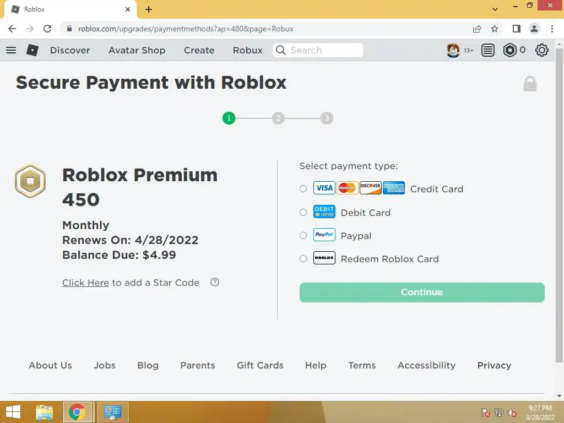Click the muted volume tray icon
This screenshot has width=564, height=423.
(512, 413)
